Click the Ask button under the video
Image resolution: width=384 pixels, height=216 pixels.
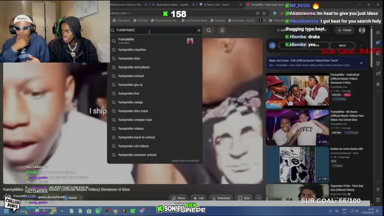click(199, 198)
